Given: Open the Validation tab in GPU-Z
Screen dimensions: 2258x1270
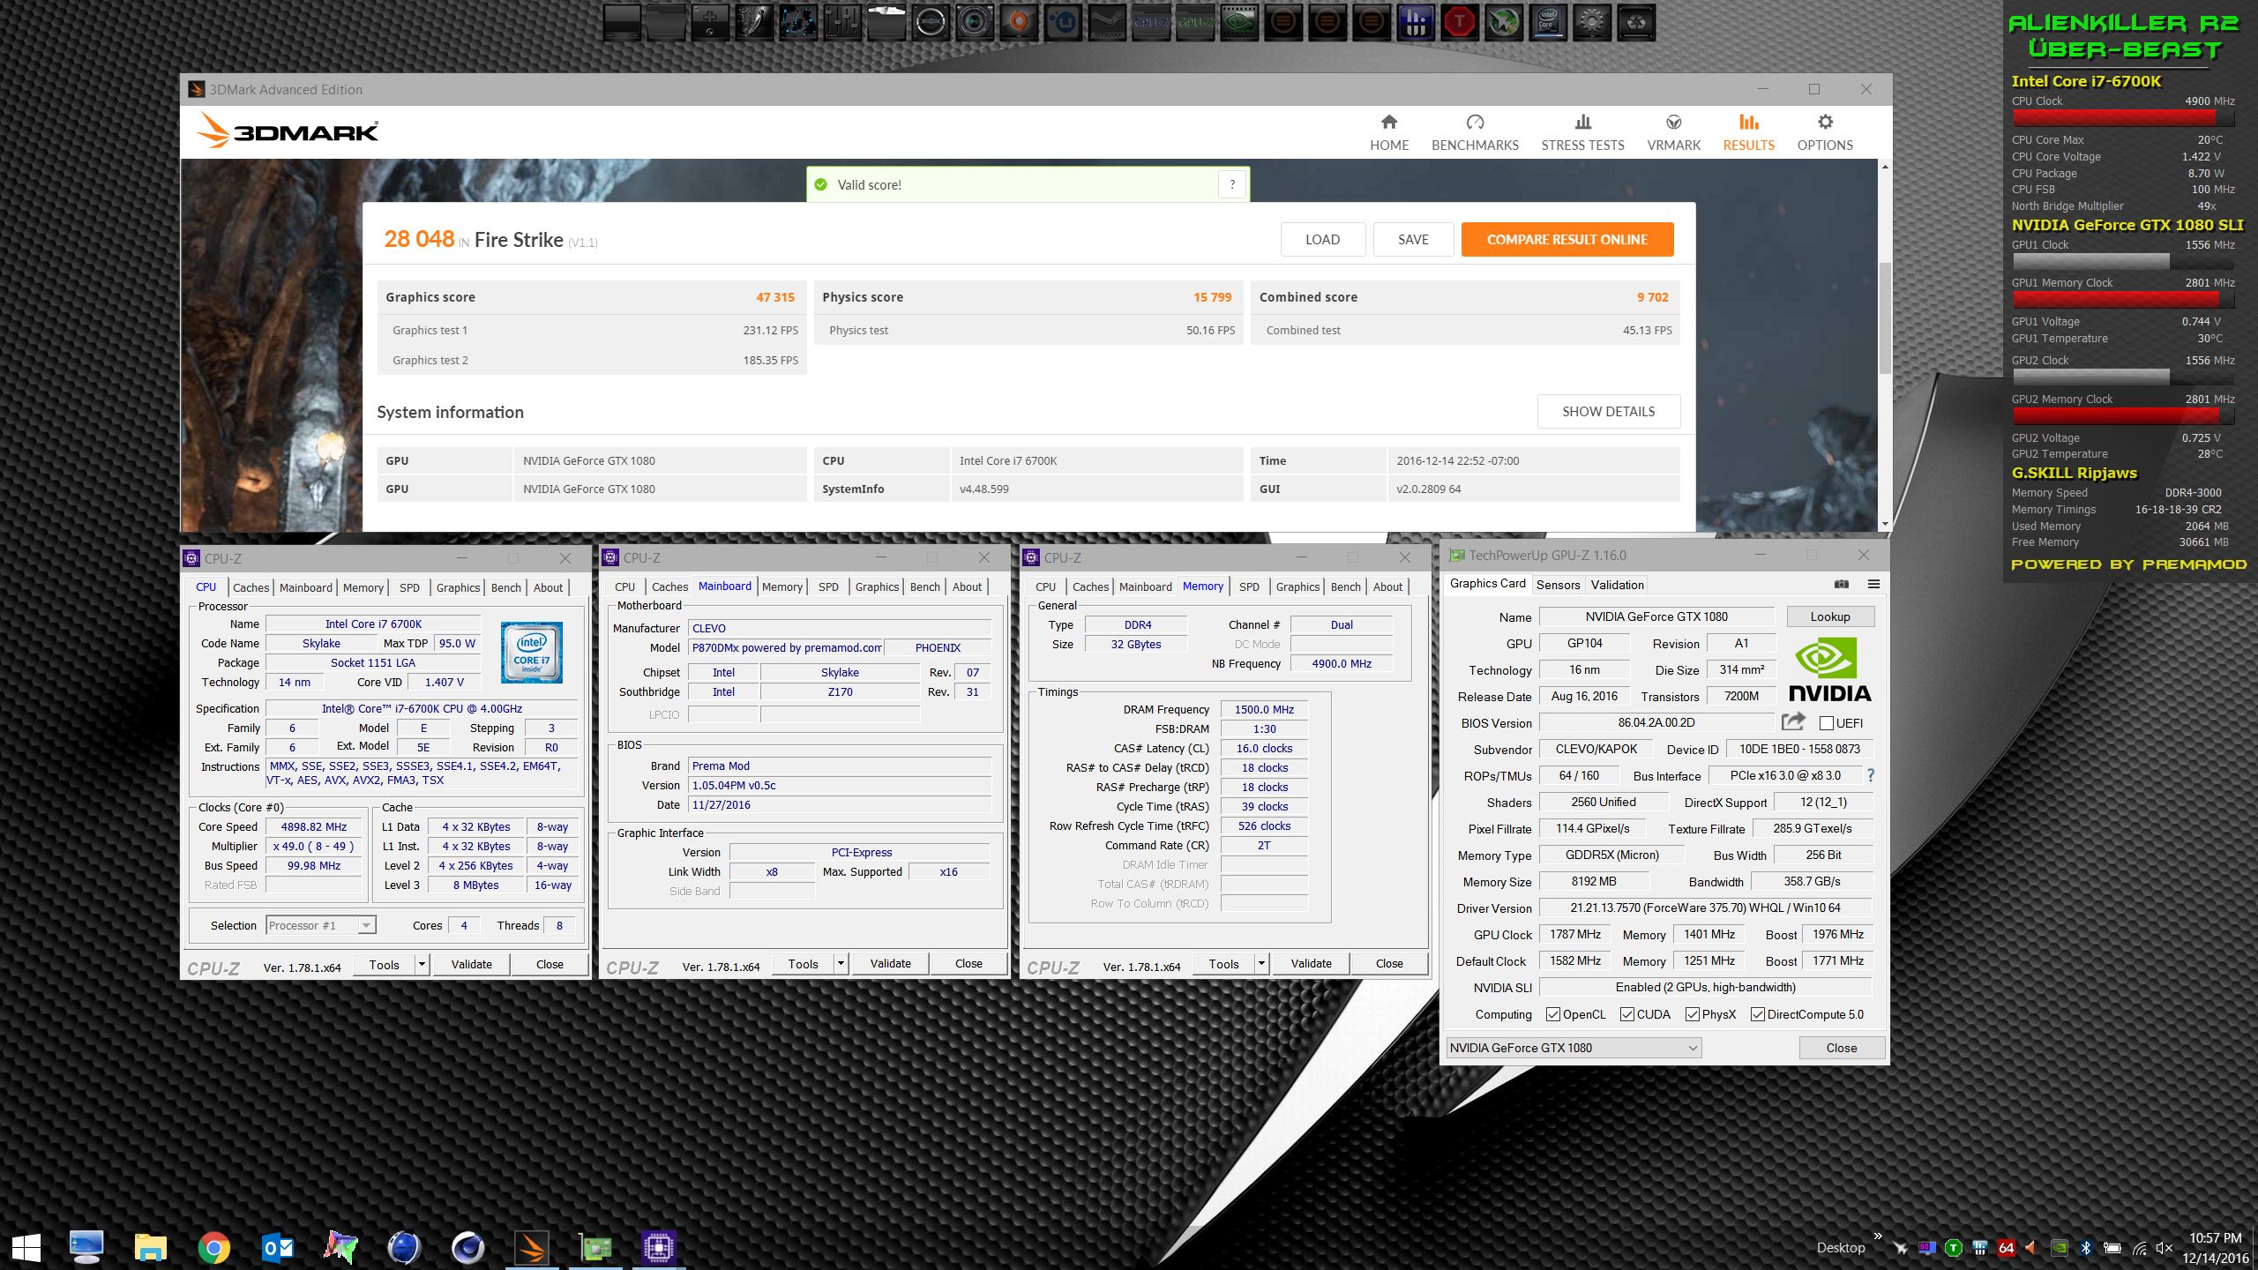Looking at the screenshot, I should (x=1617, y=585).
